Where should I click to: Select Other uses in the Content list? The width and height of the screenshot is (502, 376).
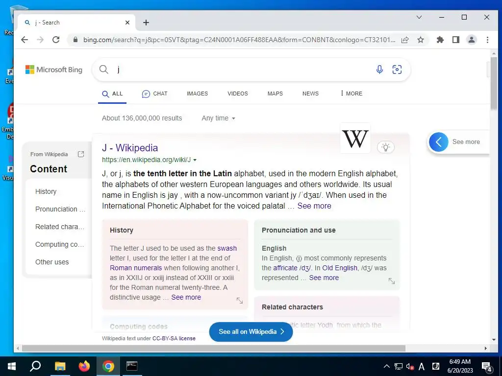(52, 262)
